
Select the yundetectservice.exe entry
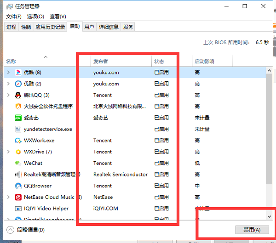[48, 129]
